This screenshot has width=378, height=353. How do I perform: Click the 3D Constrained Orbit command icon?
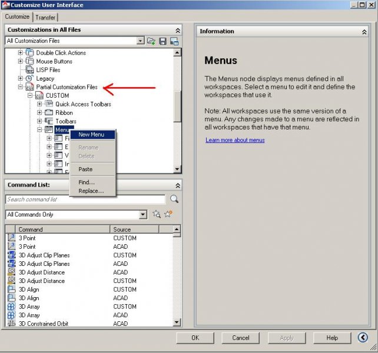point(11,324)
